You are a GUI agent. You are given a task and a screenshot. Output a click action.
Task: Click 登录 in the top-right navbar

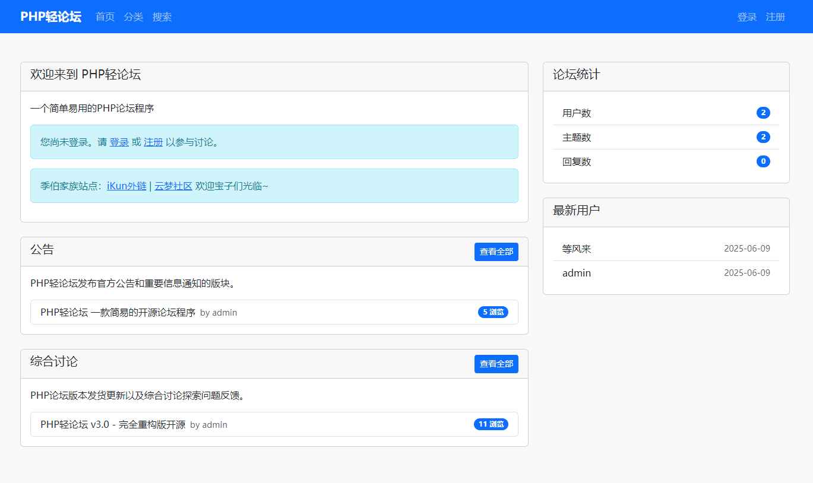[746, 17]
